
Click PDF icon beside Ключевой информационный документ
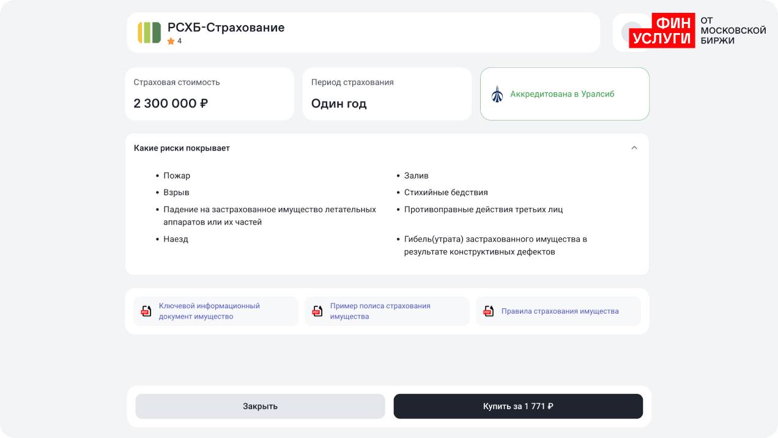146,311
